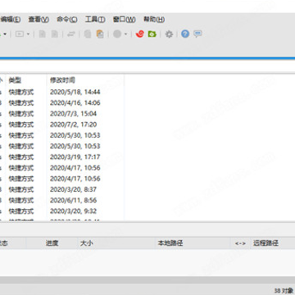Select the file modified 2020/7/2, 17:20

73,125
